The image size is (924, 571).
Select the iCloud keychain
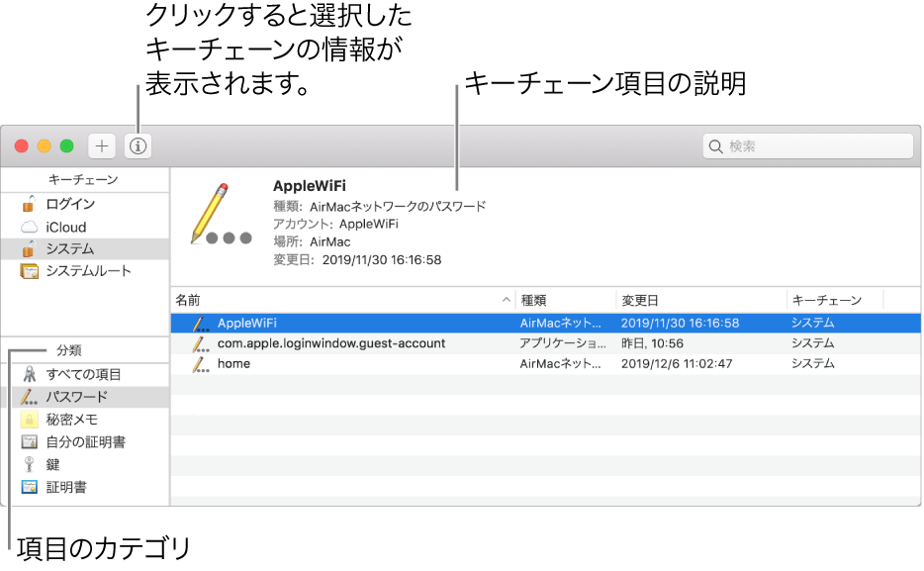pos(85,227)
